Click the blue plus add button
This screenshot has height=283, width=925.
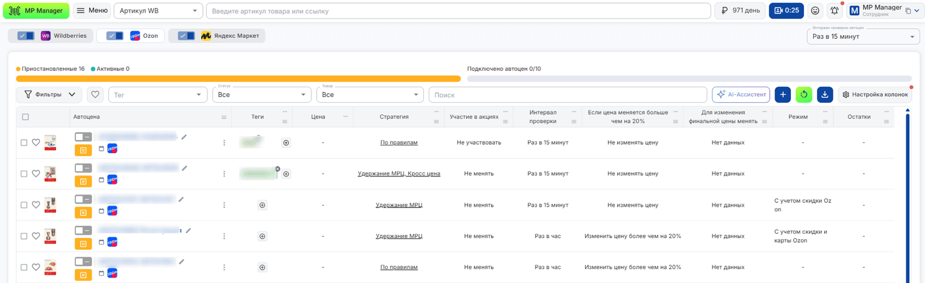coord(782,94)
